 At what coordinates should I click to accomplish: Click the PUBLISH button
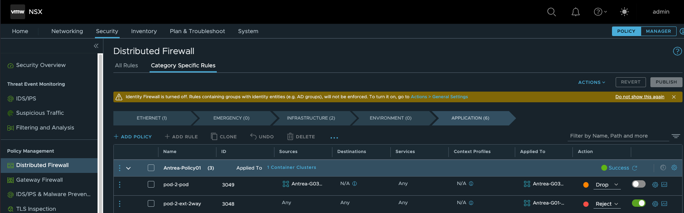[666, 82]
